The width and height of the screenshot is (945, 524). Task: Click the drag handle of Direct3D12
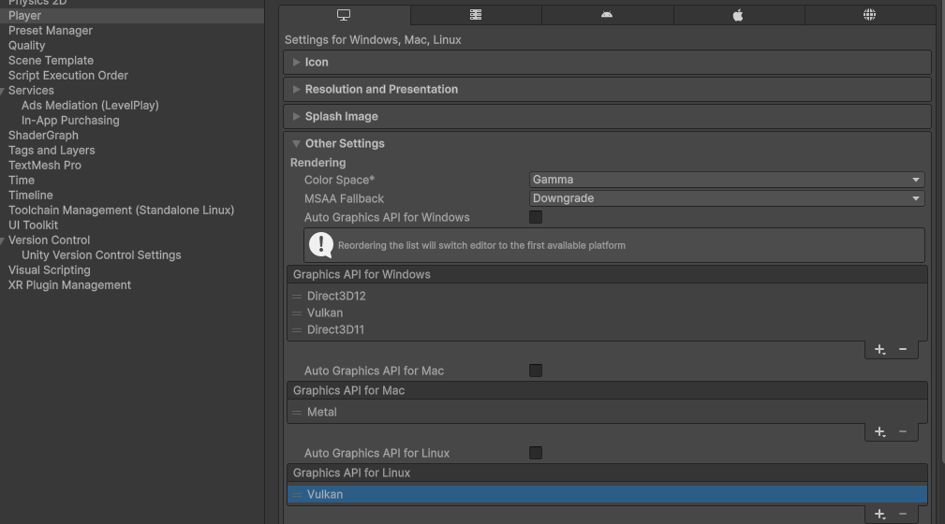tap(297, 297)
